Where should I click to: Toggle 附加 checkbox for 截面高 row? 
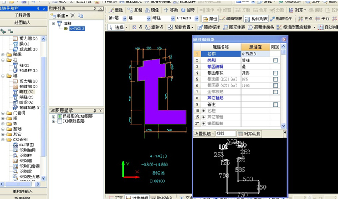[x=275, y=86]
